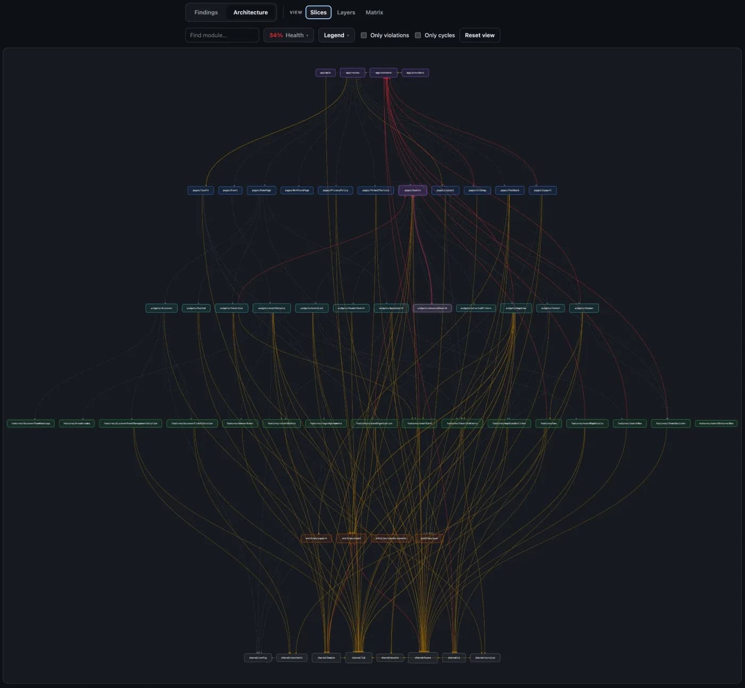This screenshot has width=745, height=688.
Task: Click the widgets/advancedSearch node
Action: pyautogui.click(x=432, y=308)
